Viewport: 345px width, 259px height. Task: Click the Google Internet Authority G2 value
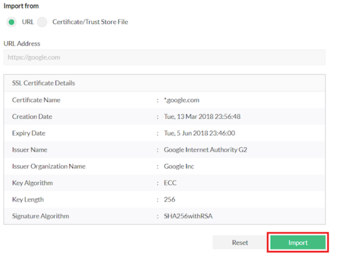click(205, 150)
